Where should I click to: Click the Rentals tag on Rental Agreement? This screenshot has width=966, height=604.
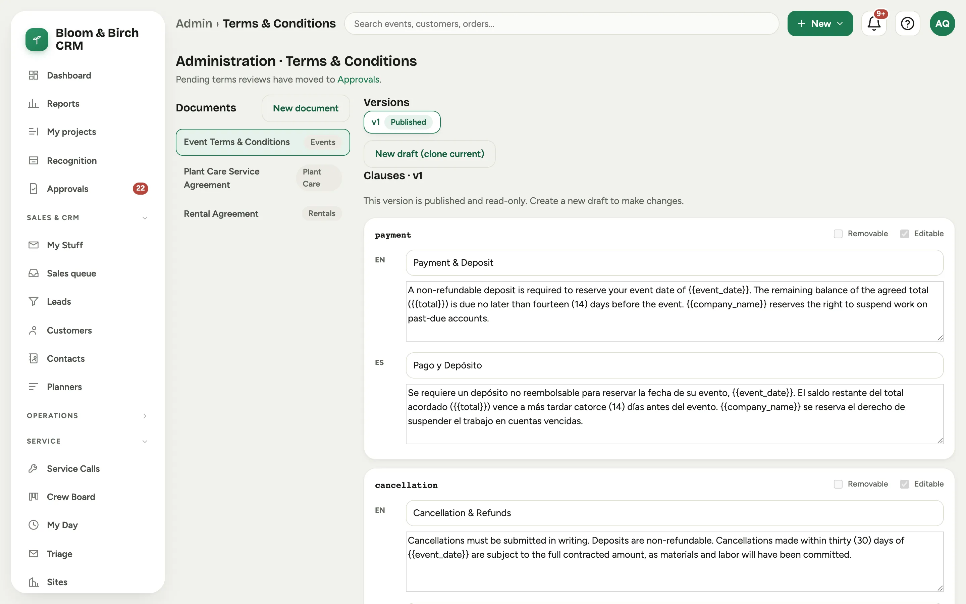[x=322, y=213]
